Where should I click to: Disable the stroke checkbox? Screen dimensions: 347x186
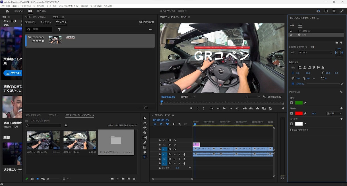(292, 113)
